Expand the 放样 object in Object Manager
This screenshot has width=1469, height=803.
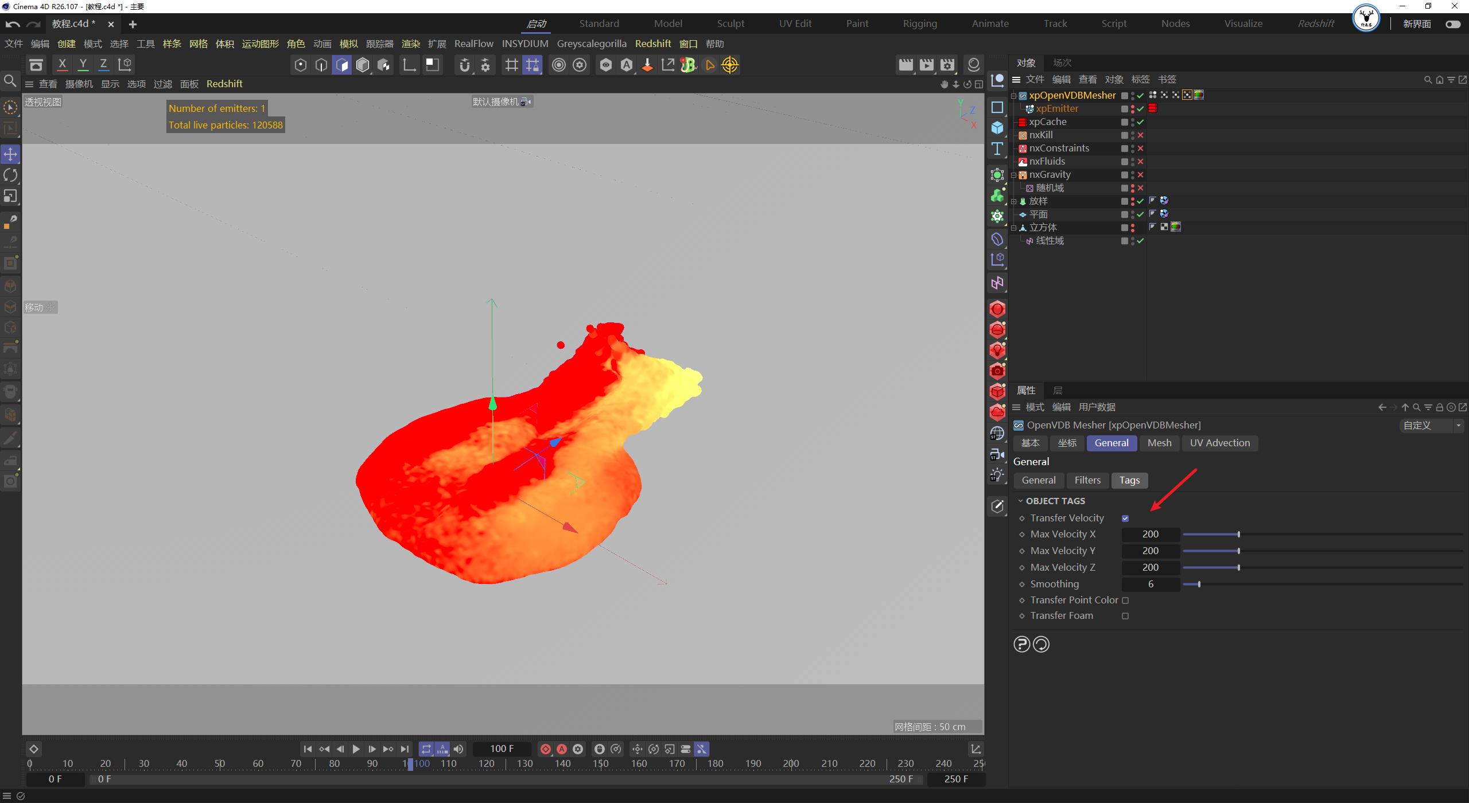click(x=1013, y=201)
